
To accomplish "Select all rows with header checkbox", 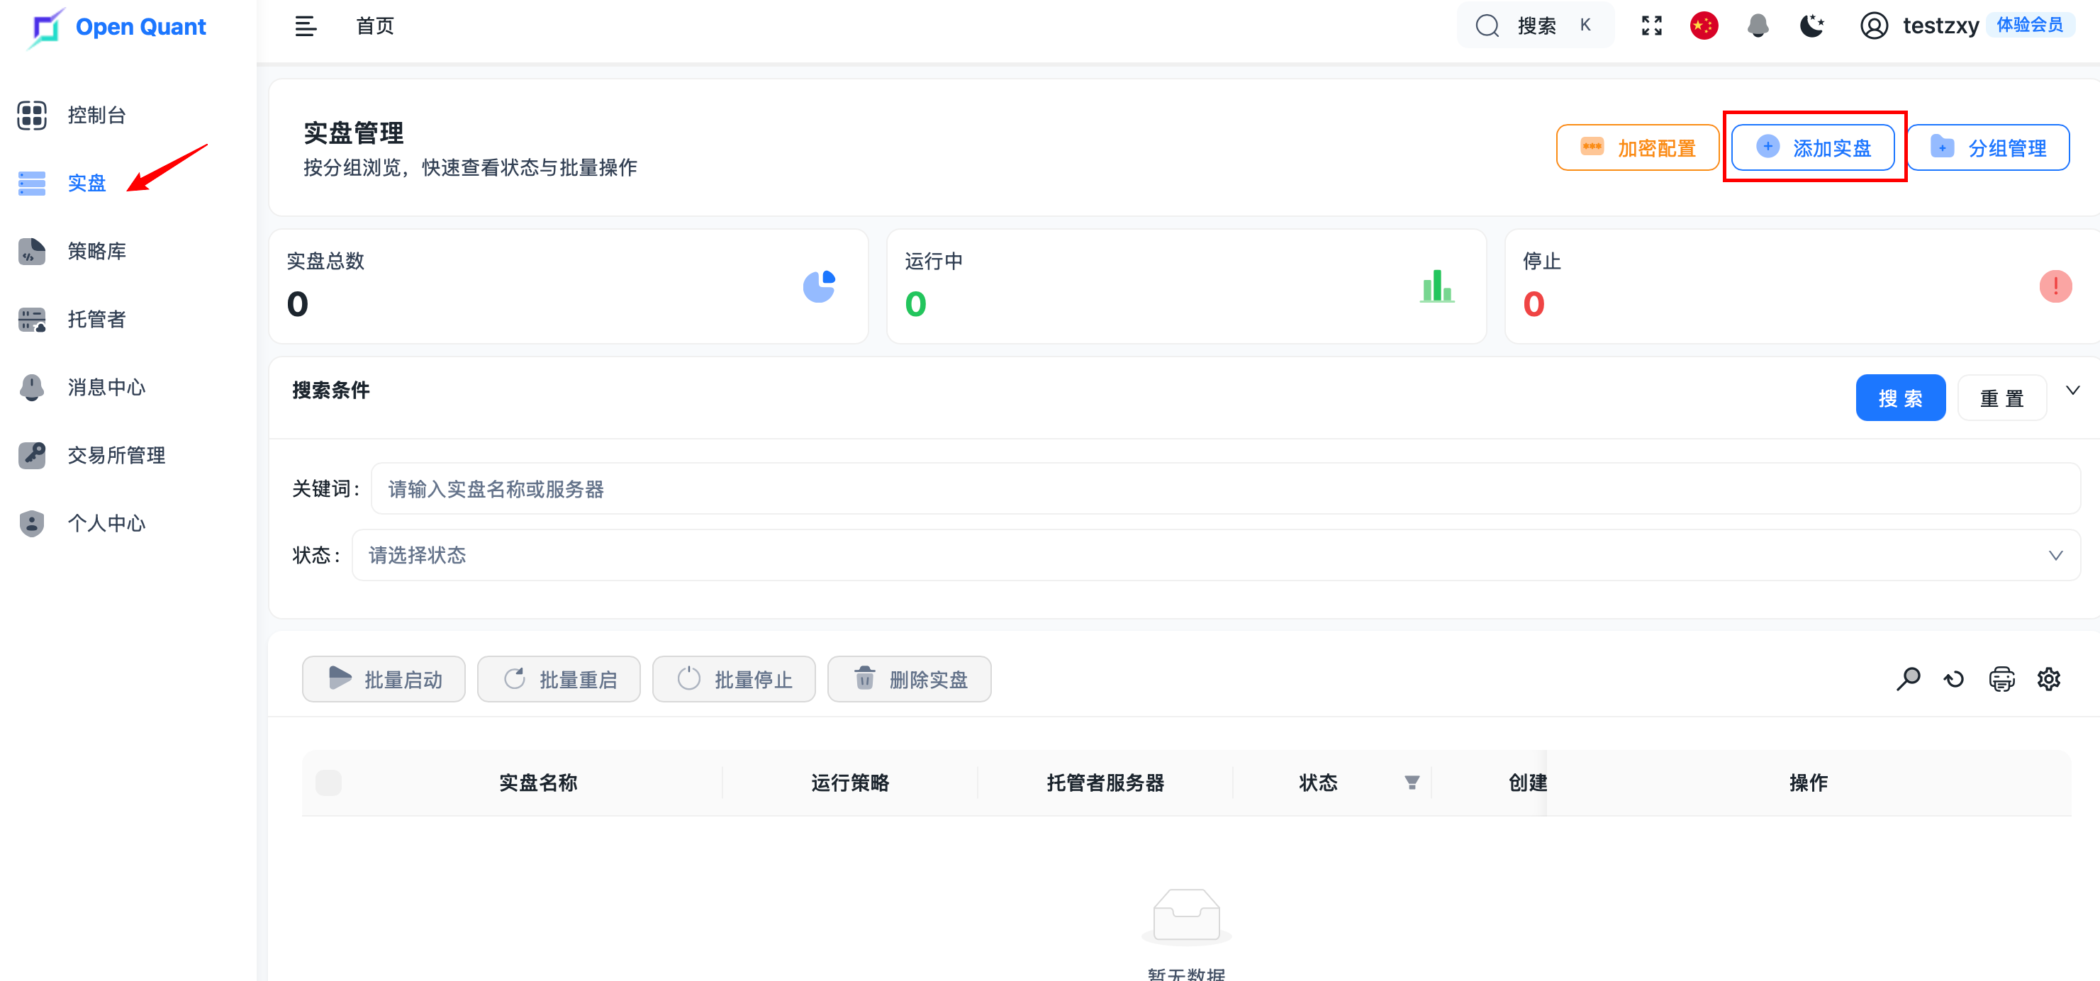I will click(x=328, y=783).
